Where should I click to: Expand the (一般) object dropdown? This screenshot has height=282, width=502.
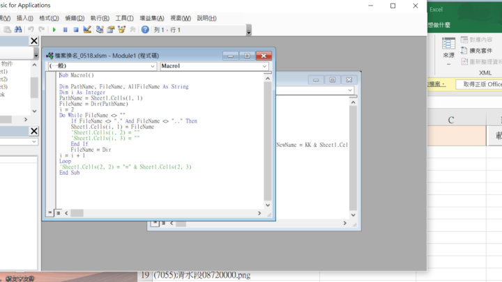(x=152, y=66)
